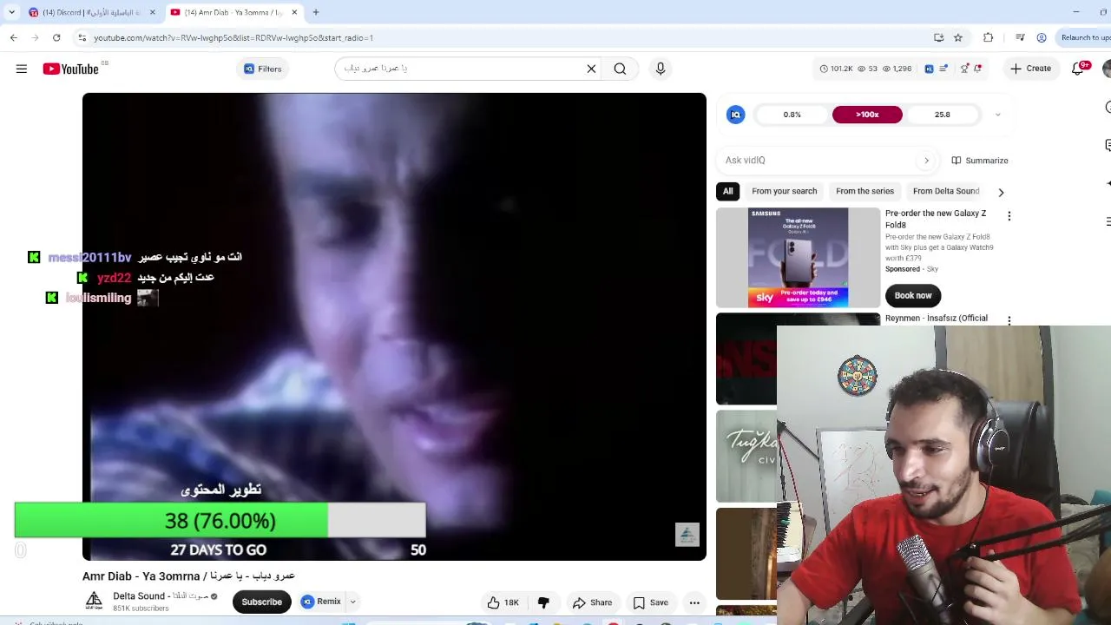Open the Pre-order Galaxy Z Fold8 ad title
The width and height of the screenshot is (1111, 625).
click(x=936, y=219)
